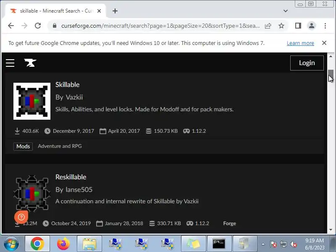Click the 403.6K downloads value
Viewport: 336px width, 252px height.
tap(31, 131)
